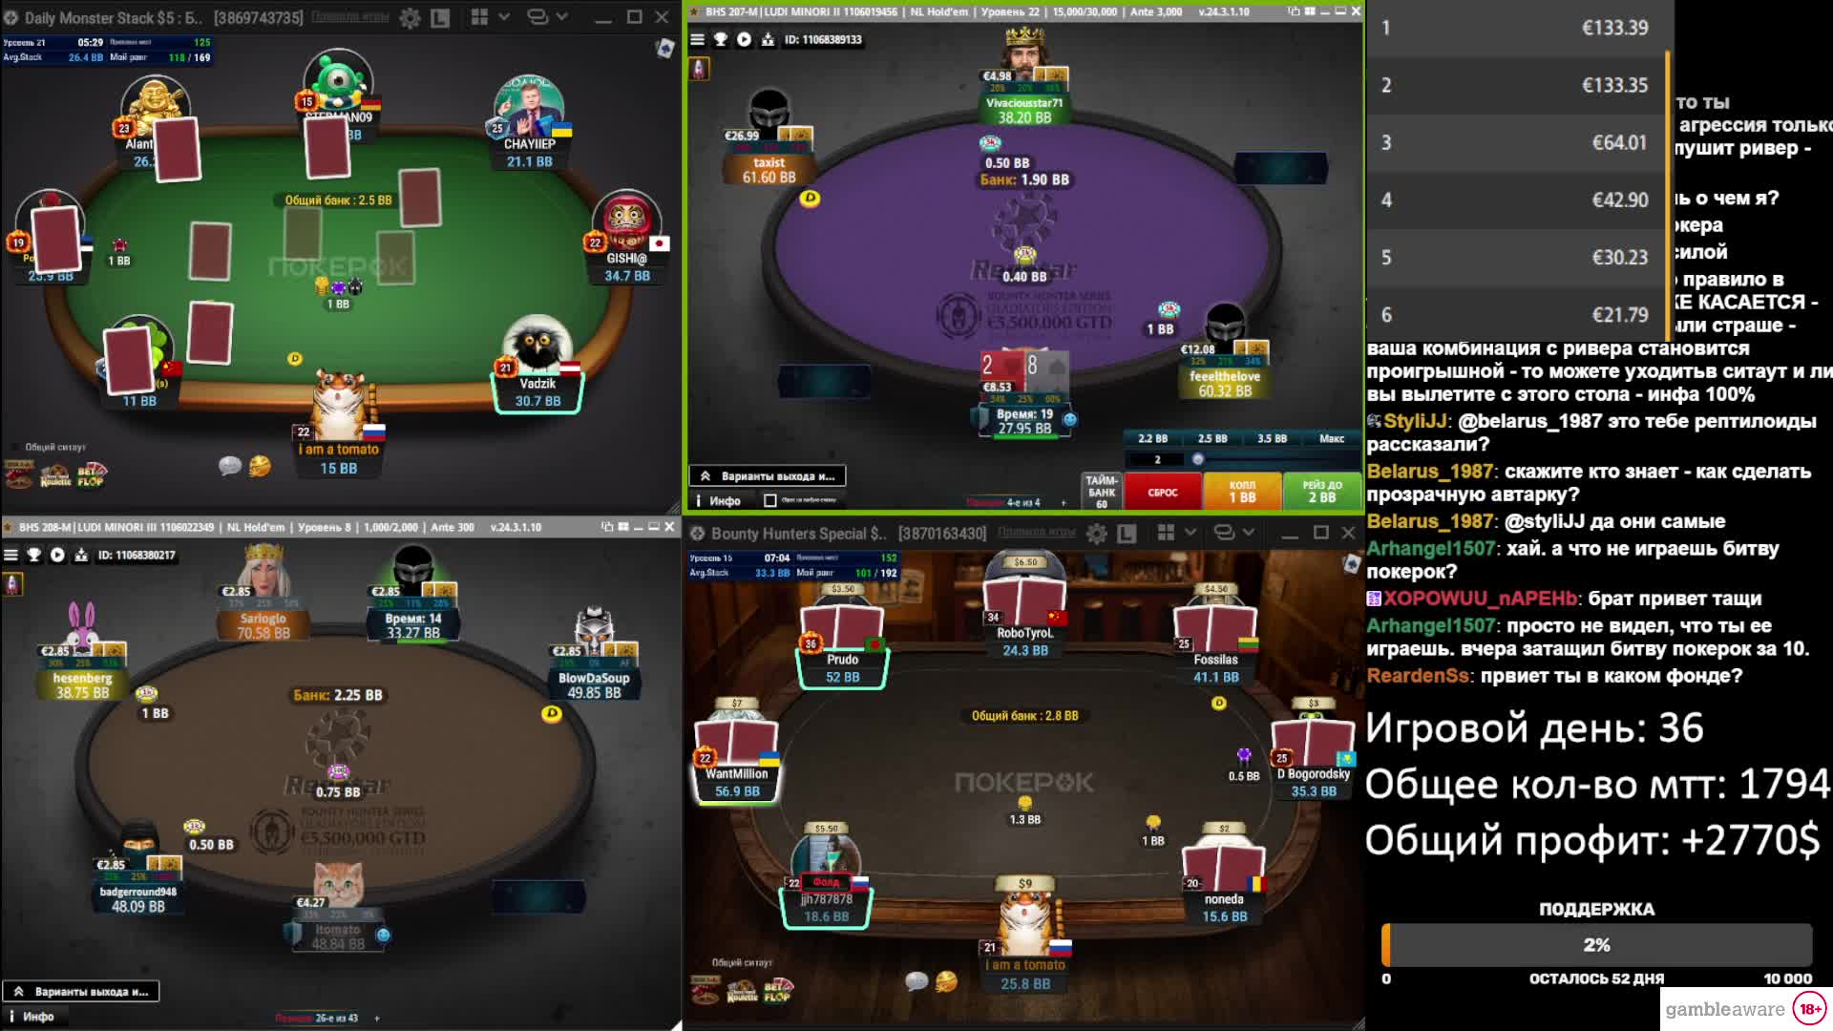1833x1031 pixels.
Task: Open the Инфо tab in LUDI MINORI II table
Action: [x=717, y=500]
